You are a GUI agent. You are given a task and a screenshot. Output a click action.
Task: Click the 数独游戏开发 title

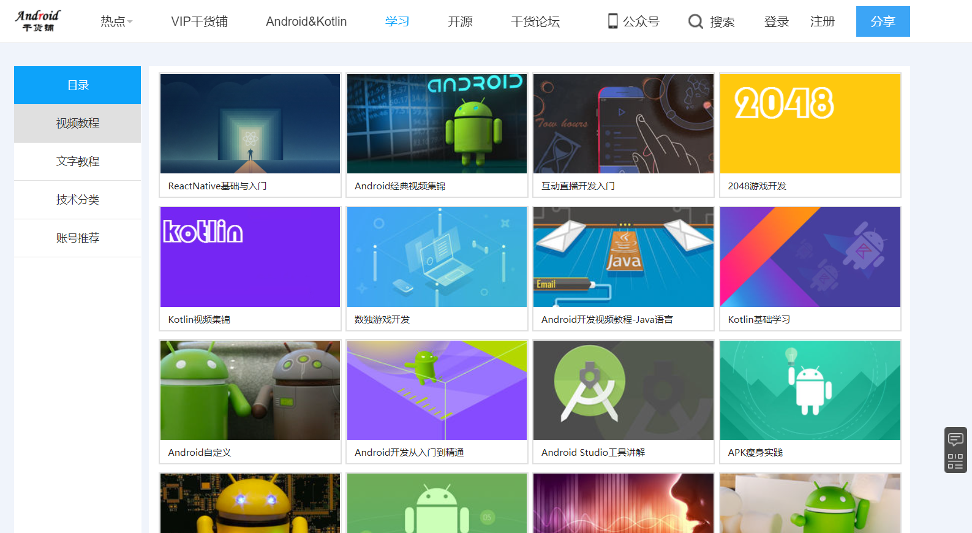point(382,320)
